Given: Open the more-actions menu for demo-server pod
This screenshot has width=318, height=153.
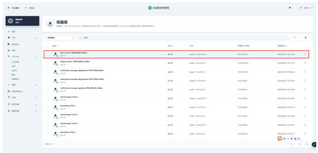Looking at the screenshot, I should point(305,54).
